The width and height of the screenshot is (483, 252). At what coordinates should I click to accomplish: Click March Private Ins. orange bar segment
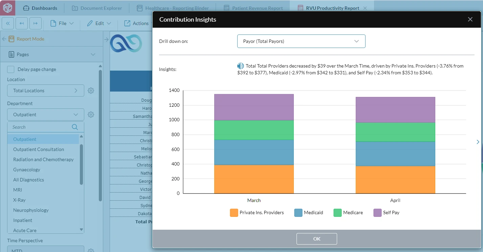point(254,179)
